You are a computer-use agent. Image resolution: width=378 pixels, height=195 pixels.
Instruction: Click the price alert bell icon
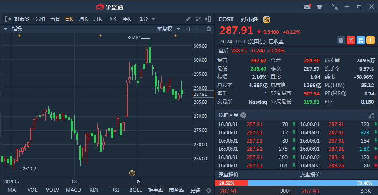click(x=341, y=40)
